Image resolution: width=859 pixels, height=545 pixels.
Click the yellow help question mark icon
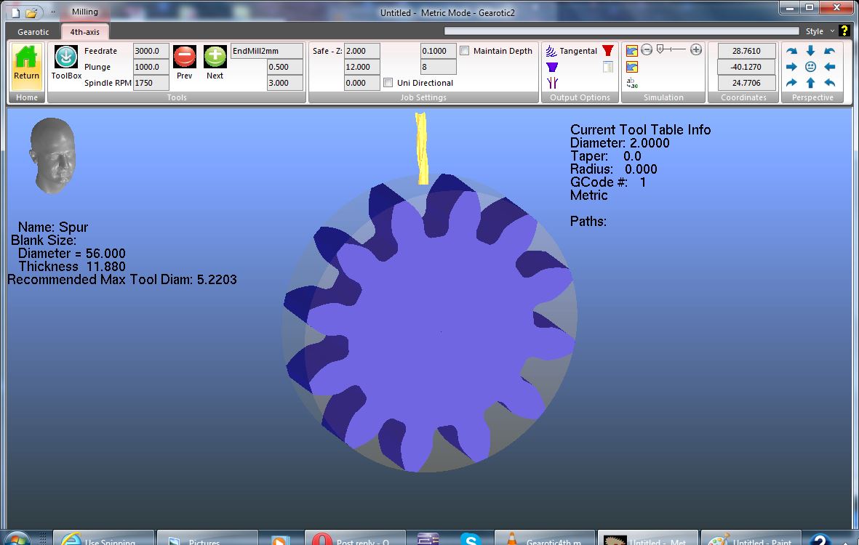[844, 31]
